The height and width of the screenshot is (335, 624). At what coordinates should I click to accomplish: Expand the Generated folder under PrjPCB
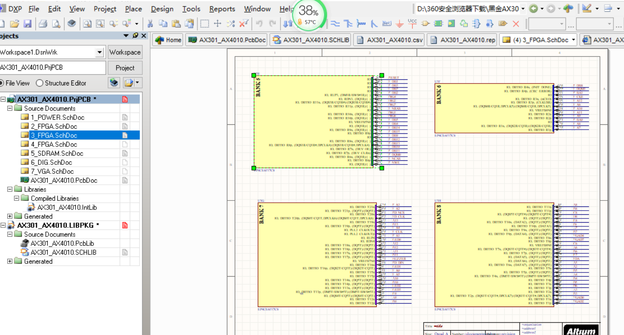click(10, 216)
